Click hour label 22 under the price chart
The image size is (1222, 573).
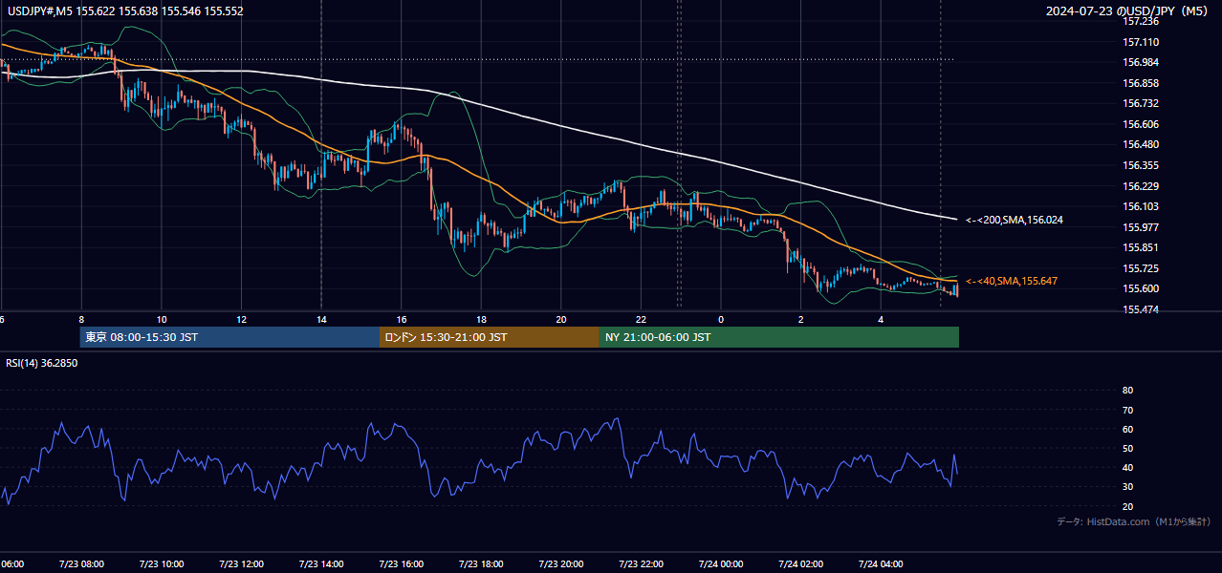coord(641,319)
